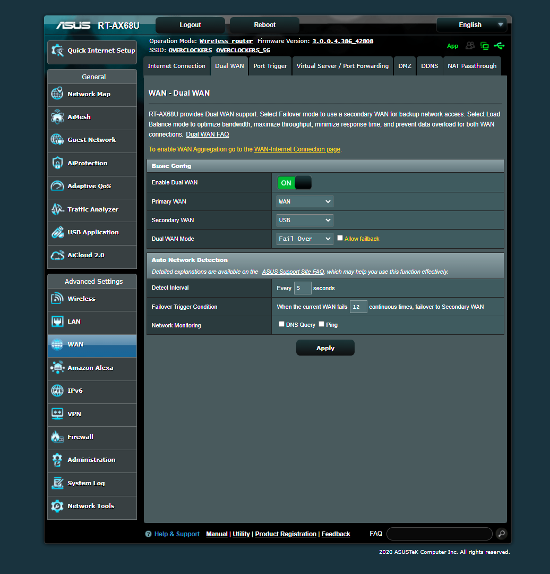Screen dimensions: 550x574
Task: Click the AiCloud 2.0 cloud icon
Action: 57,255
